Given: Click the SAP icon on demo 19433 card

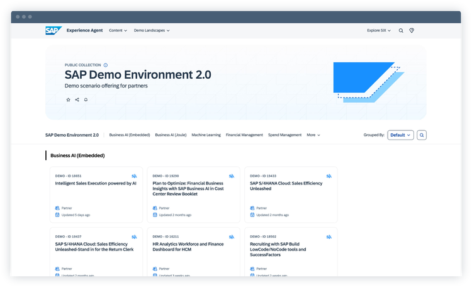Looking at the screenshot, I should (329, 176).
